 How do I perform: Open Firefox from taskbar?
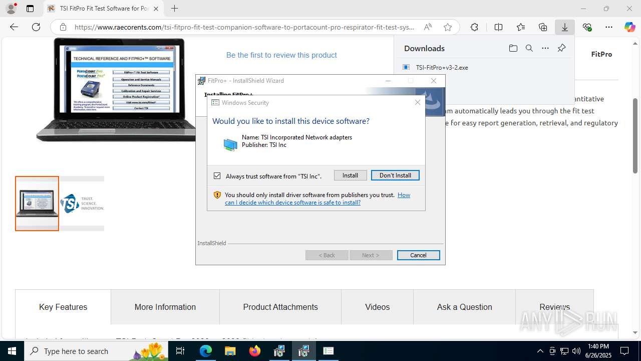point(255,351)
